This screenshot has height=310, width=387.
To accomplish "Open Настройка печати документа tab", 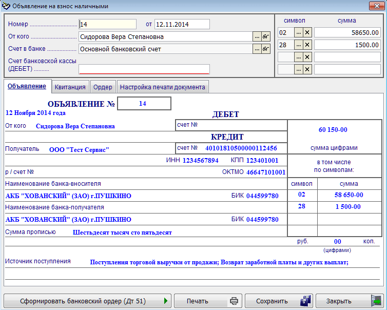I will point(162,87).
